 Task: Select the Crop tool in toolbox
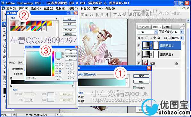pos(4,40)
